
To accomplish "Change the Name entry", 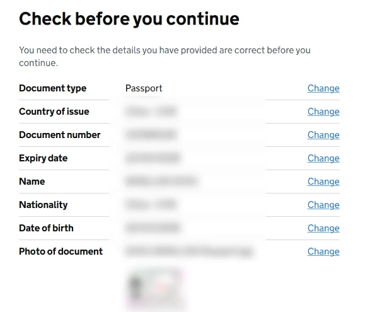I will [x=323, y=182].
